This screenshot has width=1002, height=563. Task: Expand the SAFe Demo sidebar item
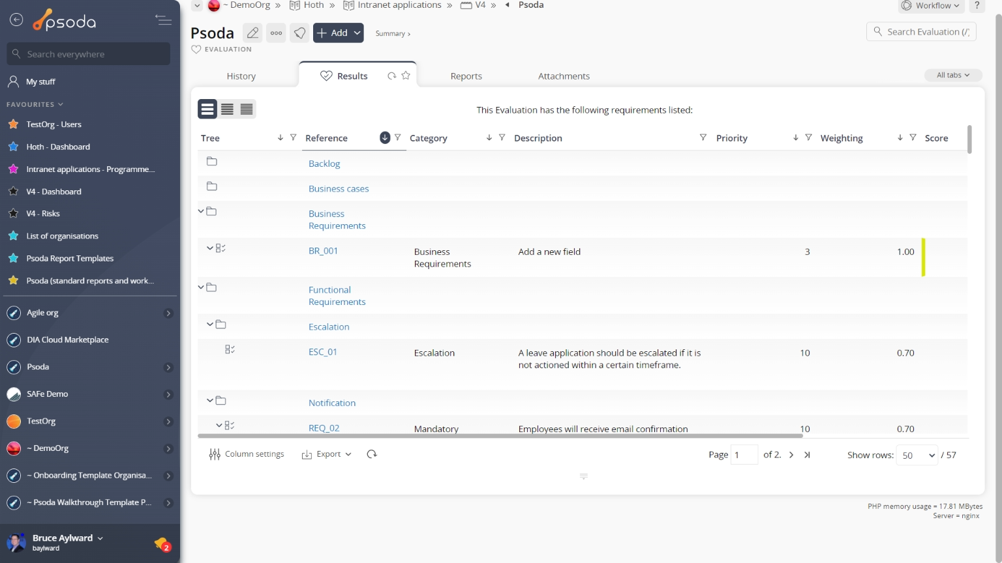(x=168, y=394)
